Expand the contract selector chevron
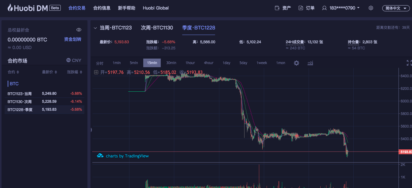Screen dimensions: 412x188 coord(95,28)
